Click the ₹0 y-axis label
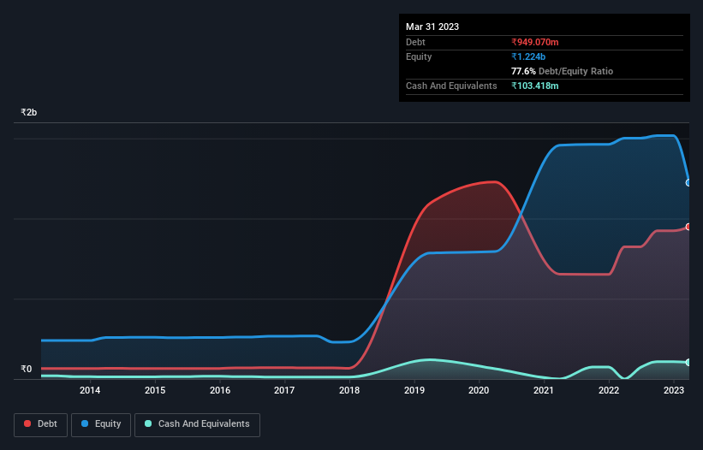 pos(26,369)
